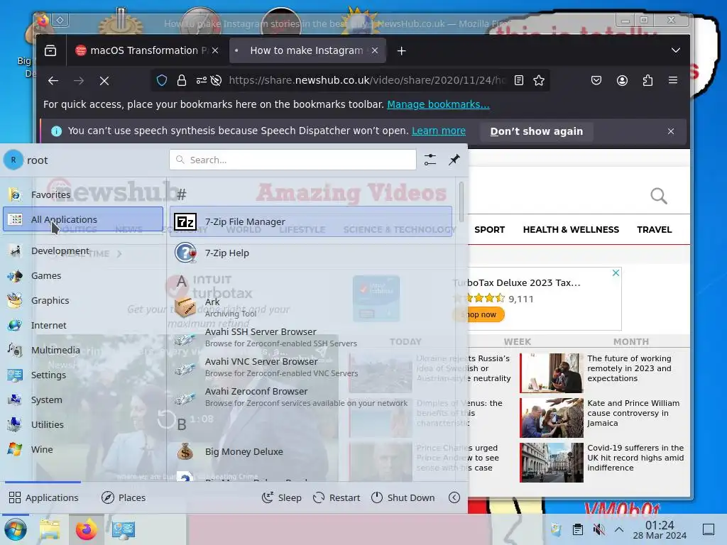Launch Avahi VNC Server Browser
Image resolution: width=727 pixels, height=545 pixels.
[311, 367]
